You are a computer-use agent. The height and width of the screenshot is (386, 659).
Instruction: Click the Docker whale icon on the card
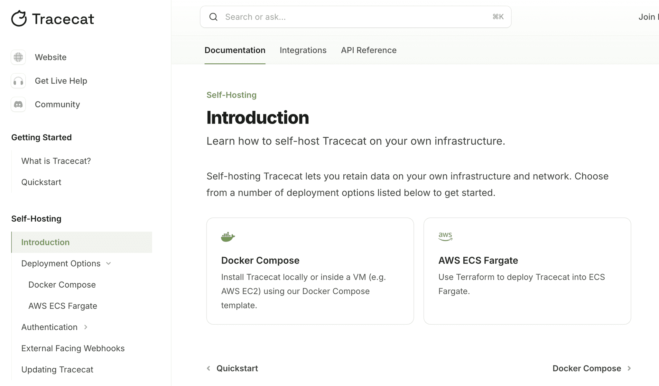228,236
